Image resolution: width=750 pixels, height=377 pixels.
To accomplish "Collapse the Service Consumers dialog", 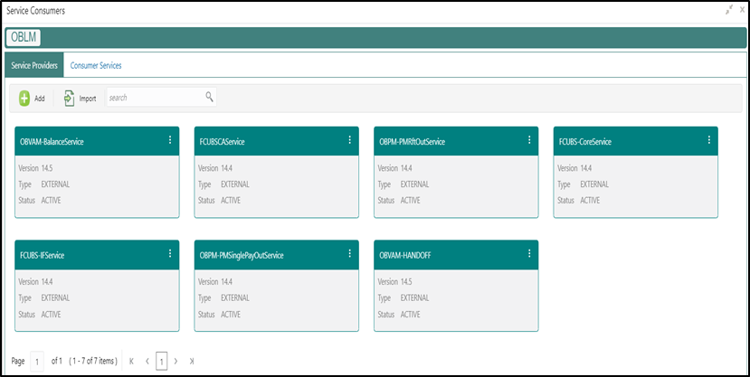I will point(729,10).
